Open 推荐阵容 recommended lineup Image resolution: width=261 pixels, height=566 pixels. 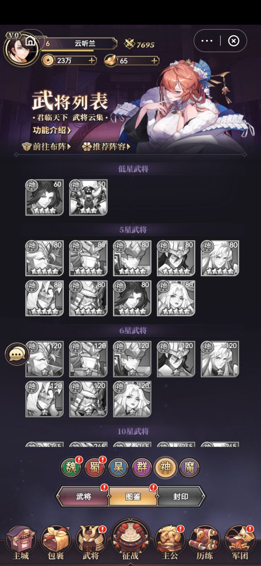coord(106,147)
